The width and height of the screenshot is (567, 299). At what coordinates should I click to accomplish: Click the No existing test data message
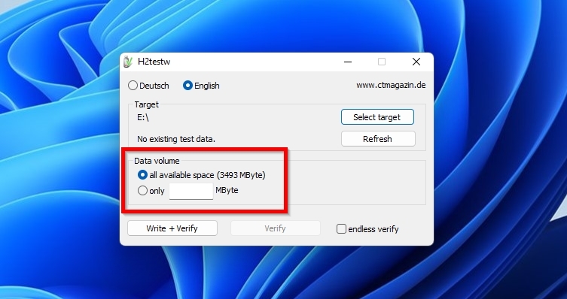176,139
